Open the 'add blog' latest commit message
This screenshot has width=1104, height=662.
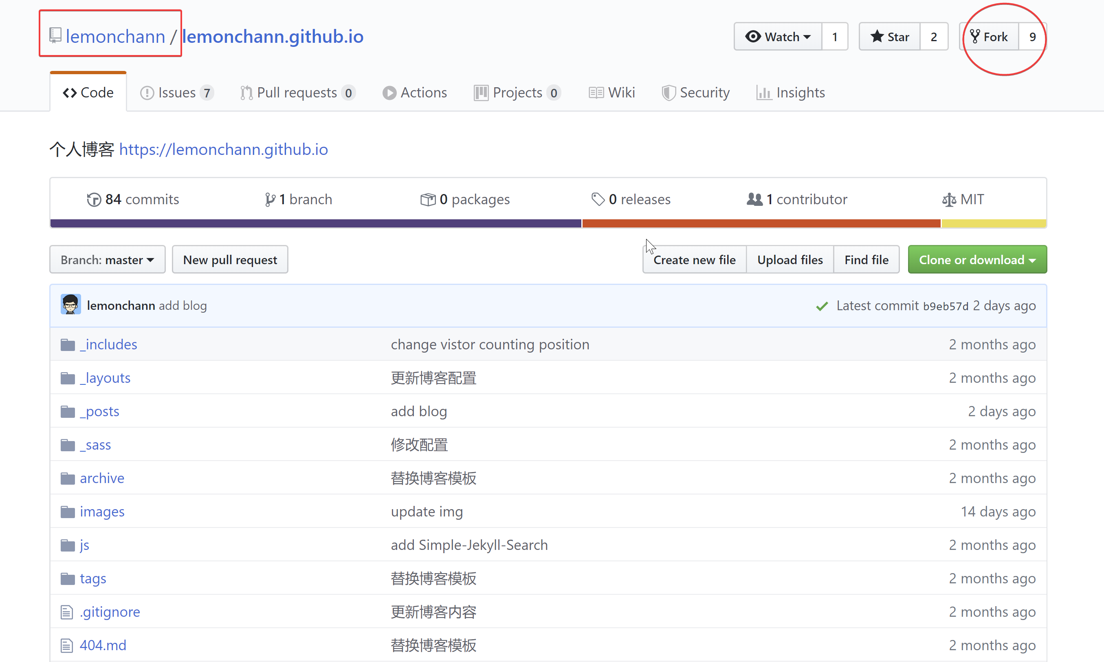coord(183,306)
